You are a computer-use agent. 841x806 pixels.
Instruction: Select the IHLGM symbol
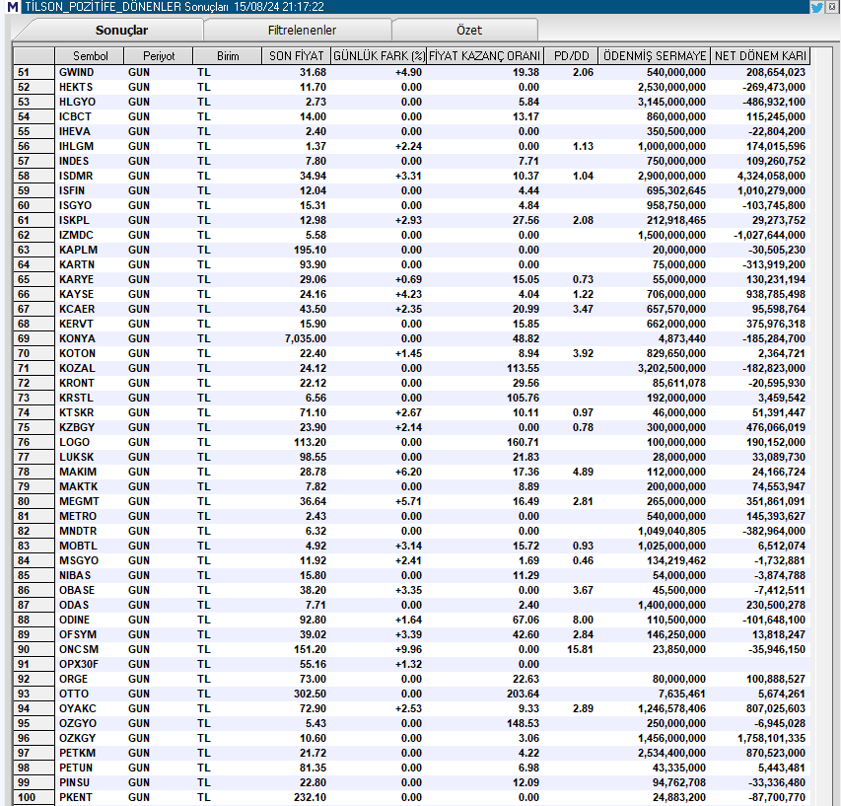pos(76,146)
